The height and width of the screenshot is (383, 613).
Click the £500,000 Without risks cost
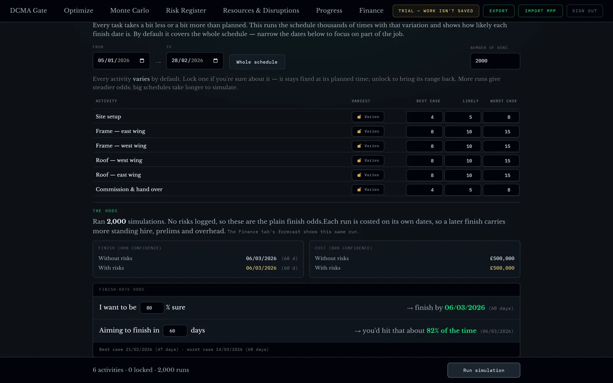[502, 259]
